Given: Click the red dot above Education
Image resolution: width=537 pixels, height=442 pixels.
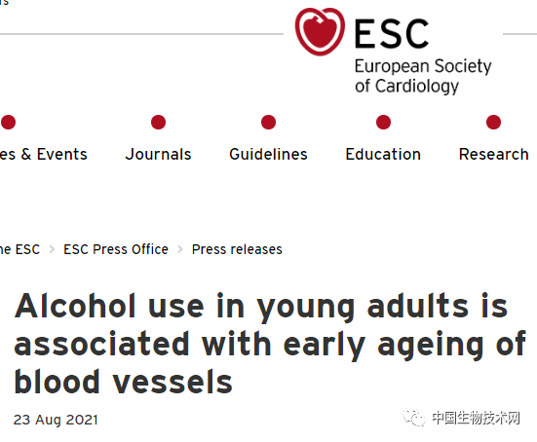Looking at the screenshot, I should click(x=383, y=122).
